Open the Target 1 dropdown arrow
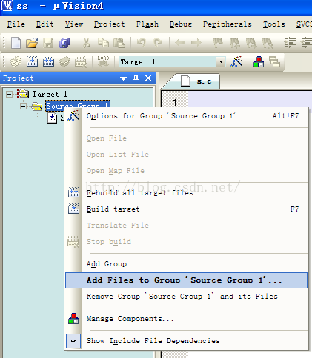Screen dimensions: 312x358 coord(221,61)
